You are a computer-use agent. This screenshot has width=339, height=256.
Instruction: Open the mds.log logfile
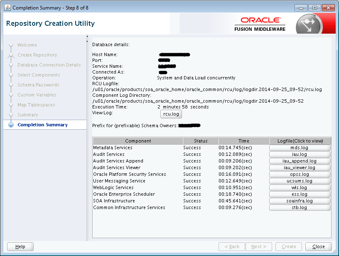(x=300, y=147)
